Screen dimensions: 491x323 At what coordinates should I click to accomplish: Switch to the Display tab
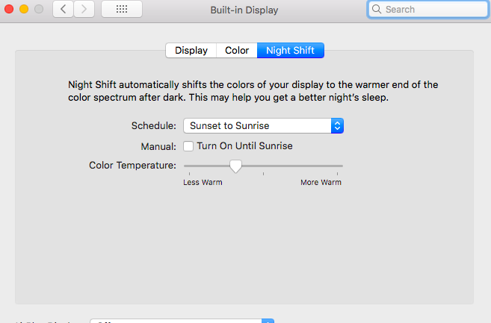click(191, 51)
